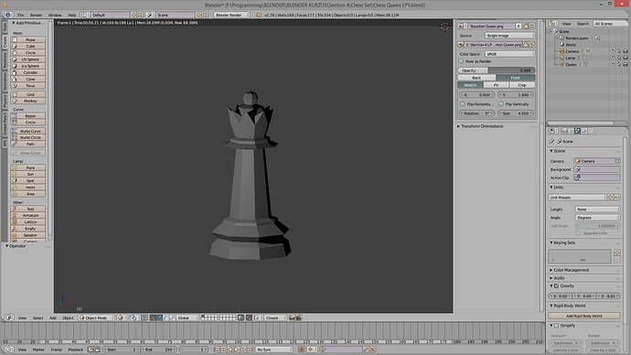
Task: Add a UV Sphere mesh
Action: 28,59
